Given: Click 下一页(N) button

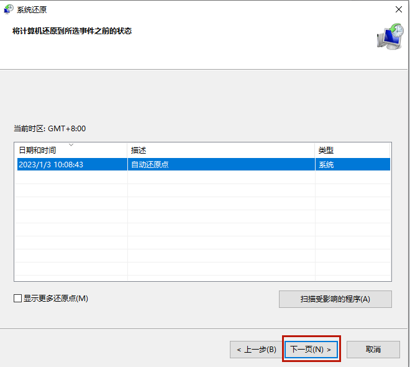Looking at the screenshot, I should pos(311,349).
